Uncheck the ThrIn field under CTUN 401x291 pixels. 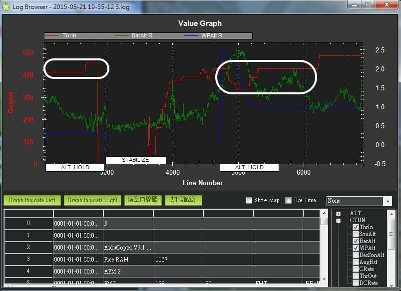pos(356,227)
